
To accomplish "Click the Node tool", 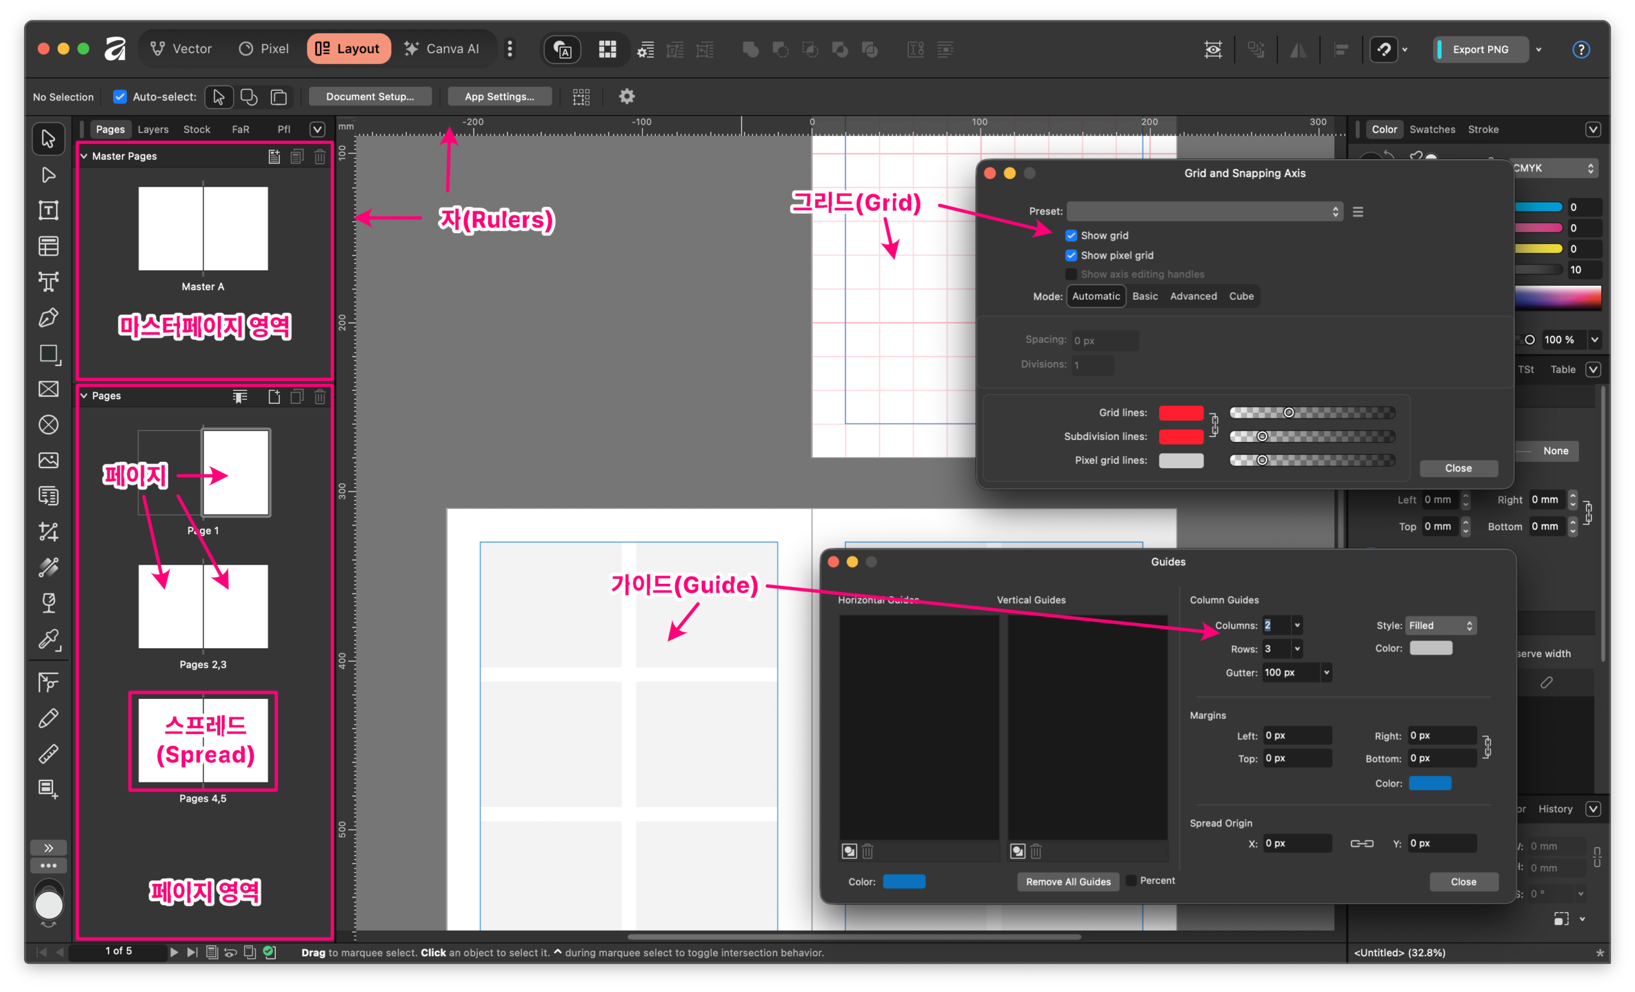I will (49, 174).
